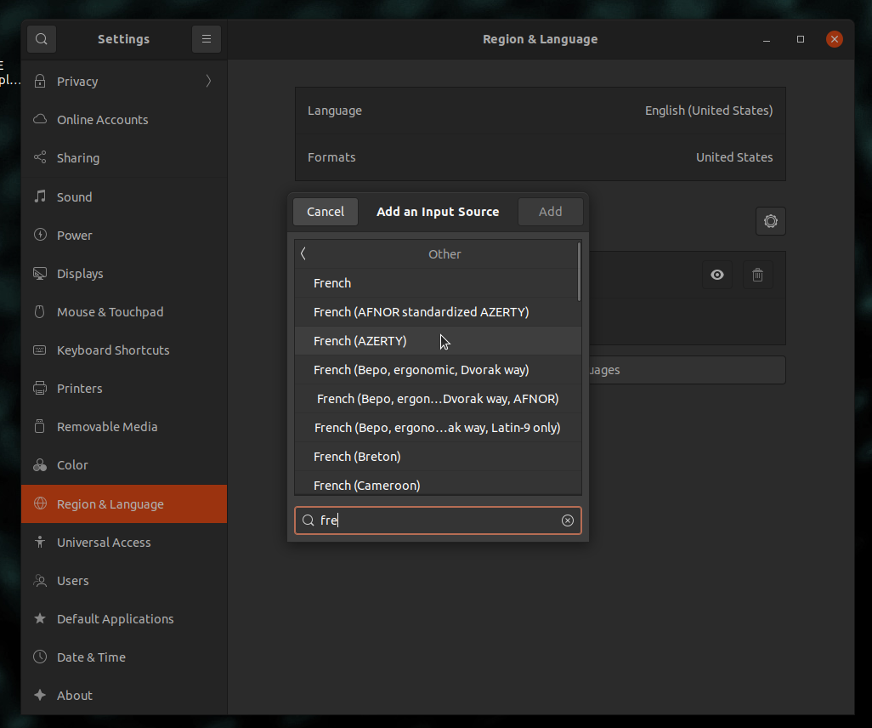Click the search icon in Settings header
872x728 pixels.
[42, 39]
